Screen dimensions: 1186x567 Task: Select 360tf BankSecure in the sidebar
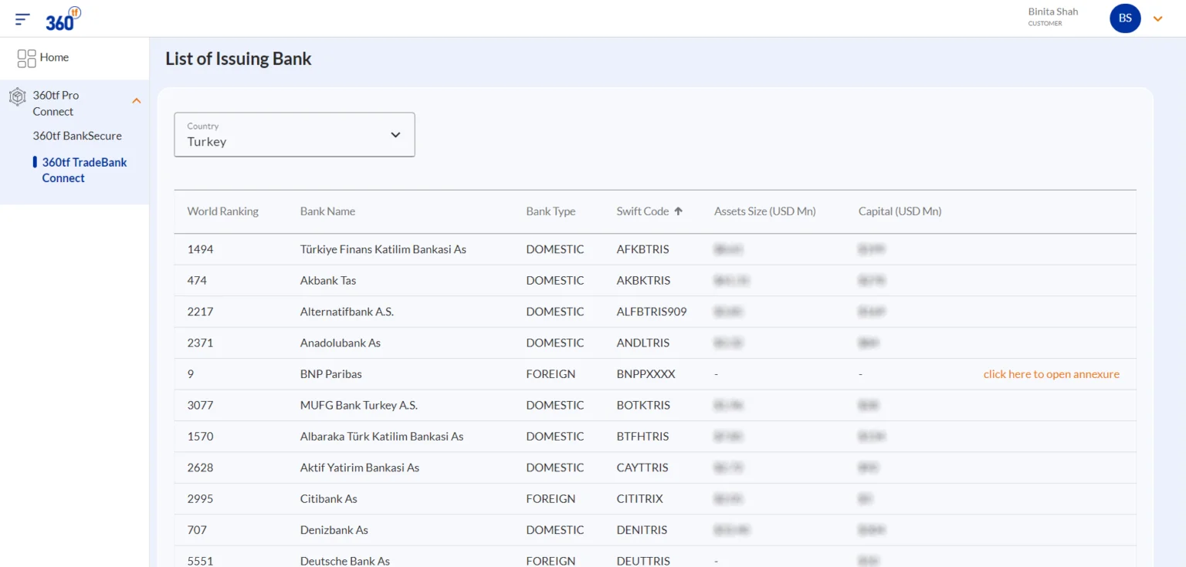point(77,135)
